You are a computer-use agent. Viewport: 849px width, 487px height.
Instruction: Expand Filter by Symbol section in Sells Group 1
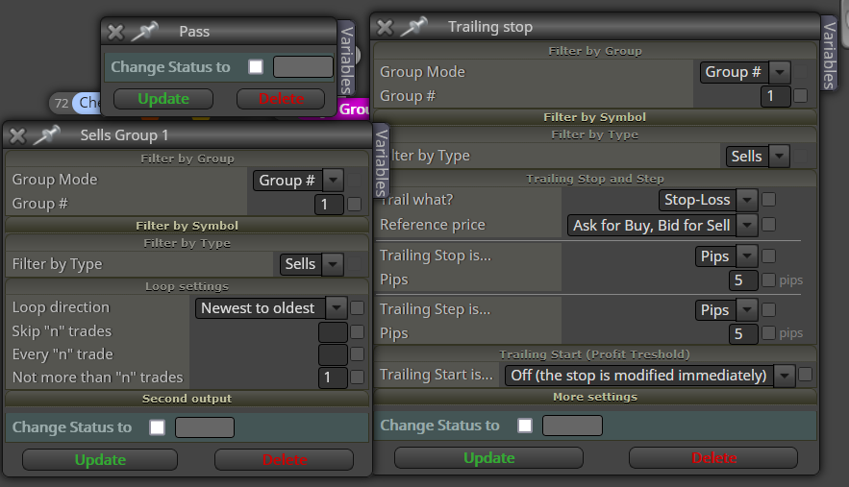tap(187, 225)
